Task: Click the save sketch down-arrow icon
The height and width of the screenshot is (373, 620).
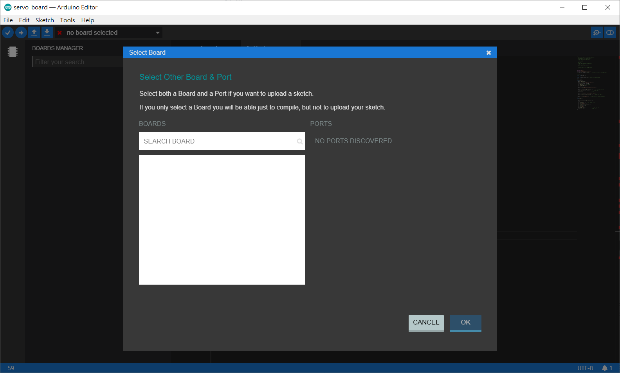Action: [47, 32]
